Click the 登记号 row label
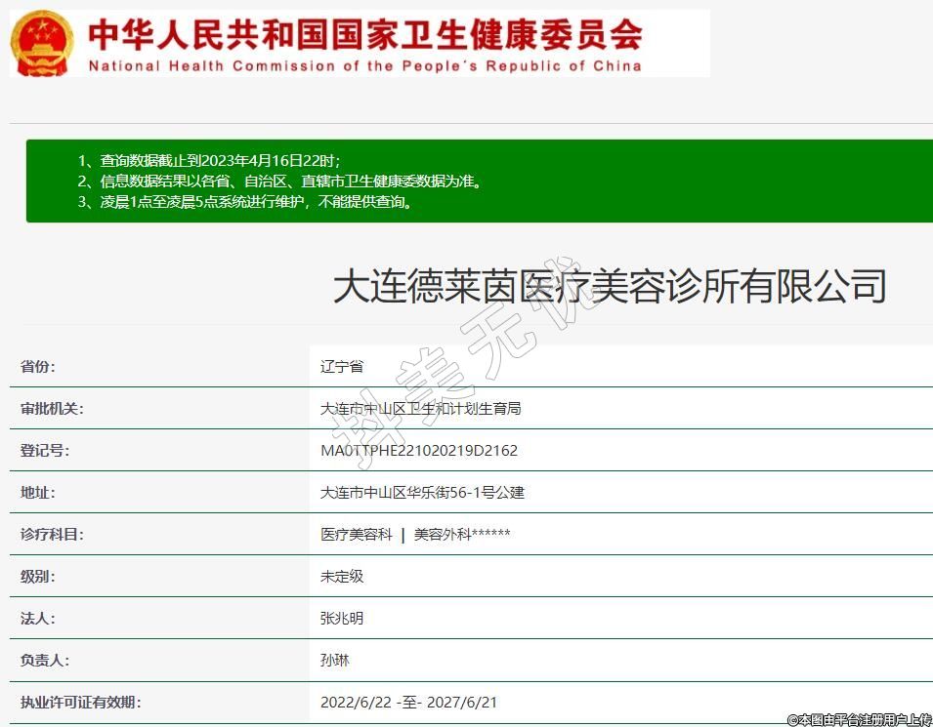This screenshot has width=933, height=727. (x=45, y=451)
